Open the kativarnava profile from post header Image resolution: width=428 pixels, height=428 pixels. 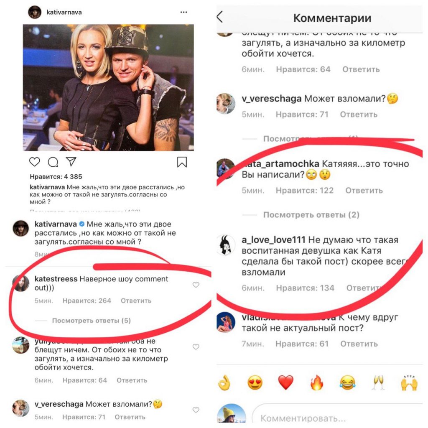click(64, 12)
